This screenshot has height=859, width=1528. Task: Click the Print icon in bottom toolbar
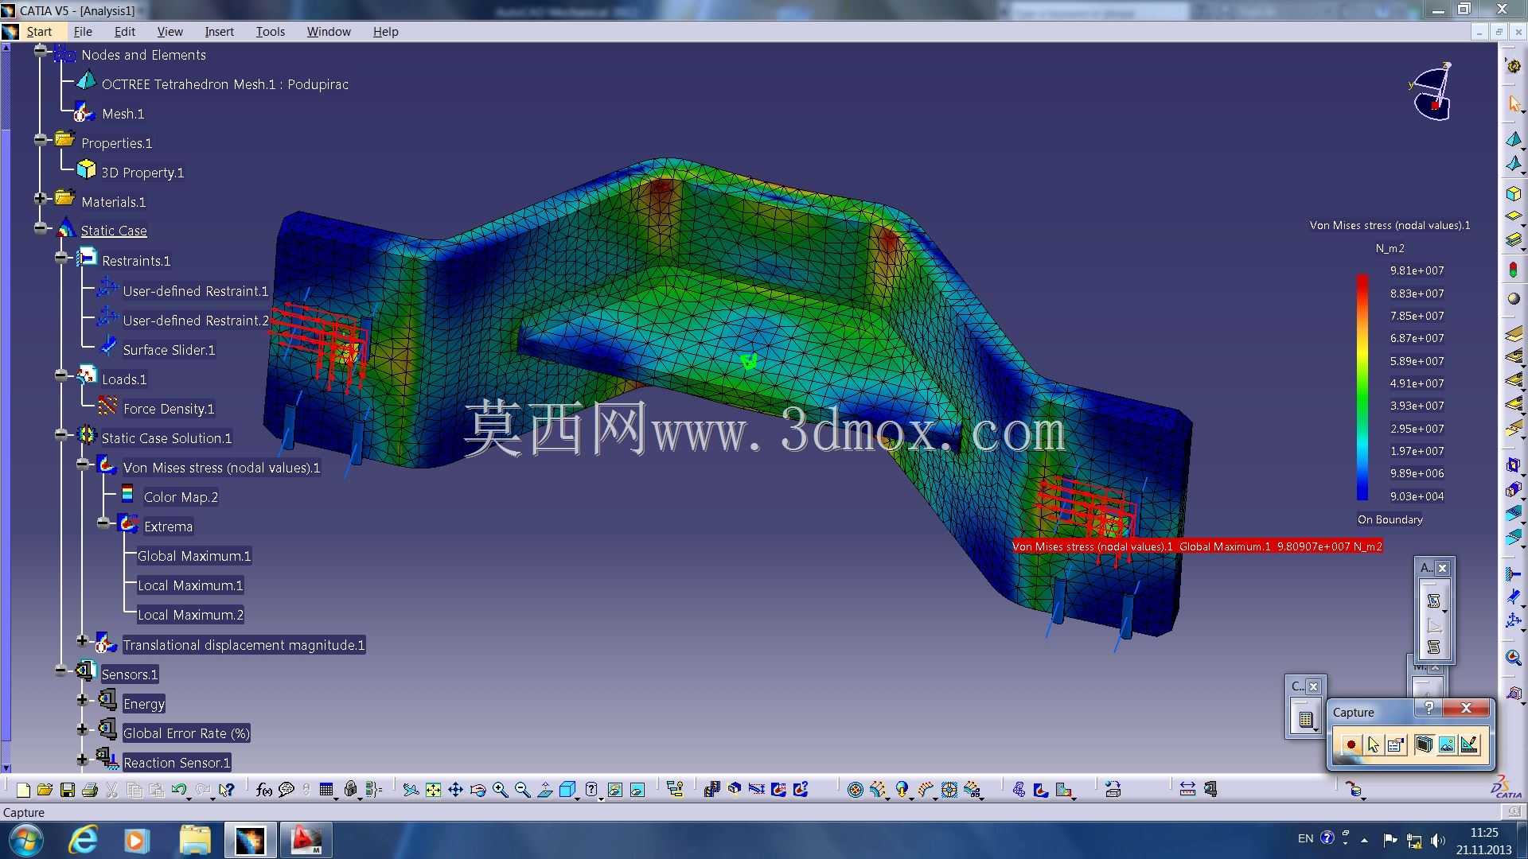[90, 790]
